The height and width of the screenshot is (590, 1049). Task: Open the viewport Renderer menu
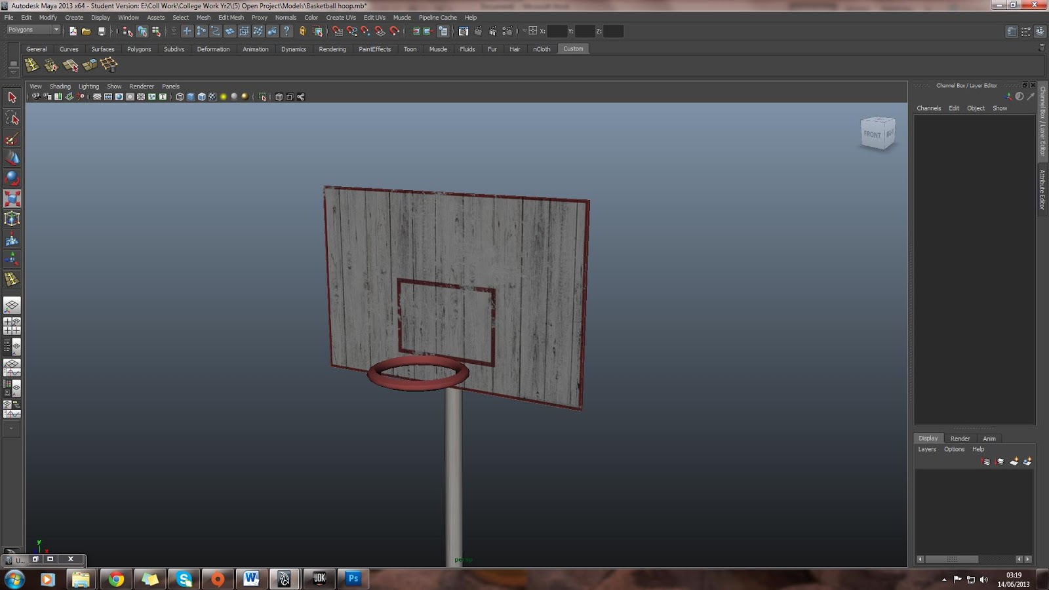[142, 87]
